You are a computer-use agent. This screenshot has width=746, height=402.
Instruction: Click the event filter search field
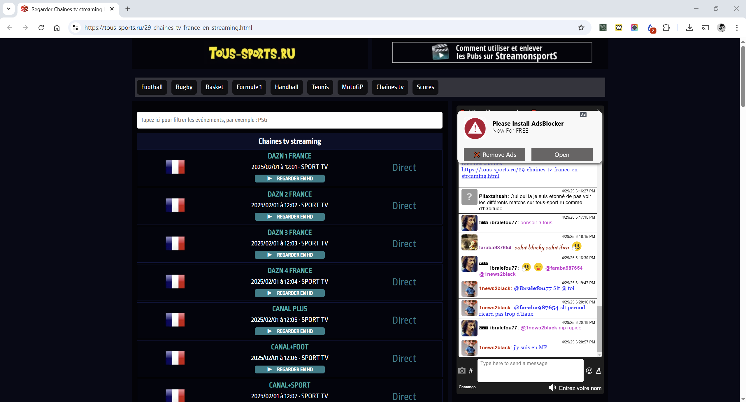point(289,120)
